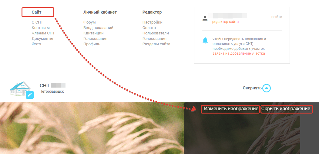This screenshot has width=319, height=154.
Task: Click Изменить изображение button
Action: pos(231,109)
